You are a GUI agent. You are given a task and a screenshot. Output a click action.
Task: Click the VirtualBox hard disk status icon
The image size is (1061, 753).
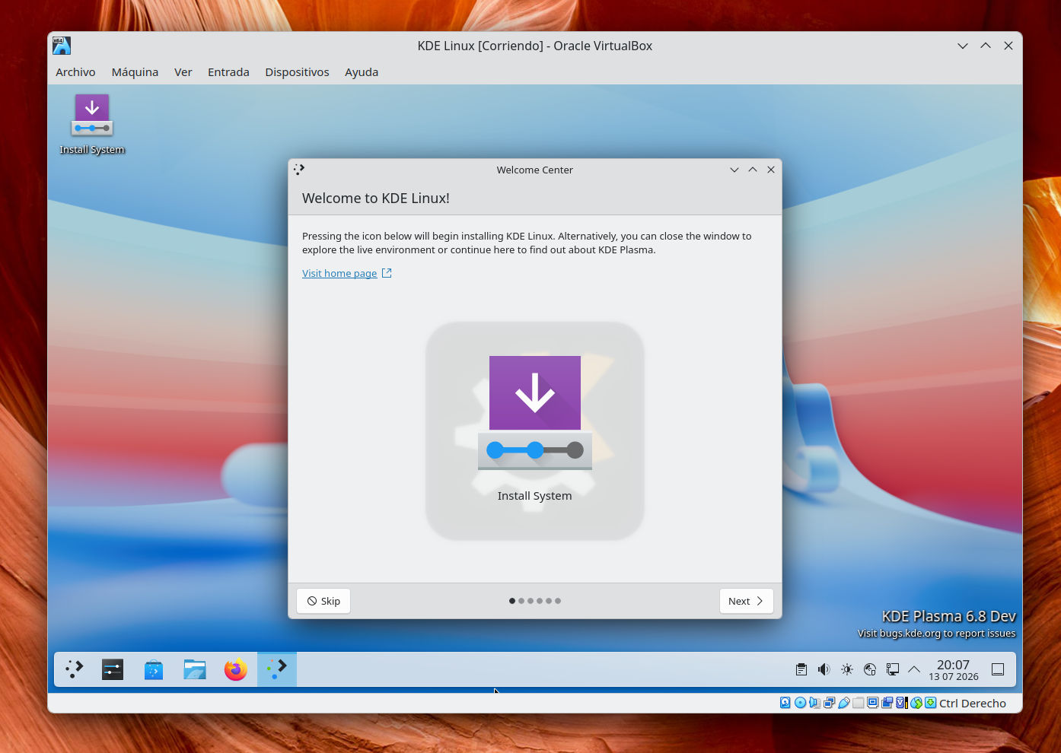[785, 703]
